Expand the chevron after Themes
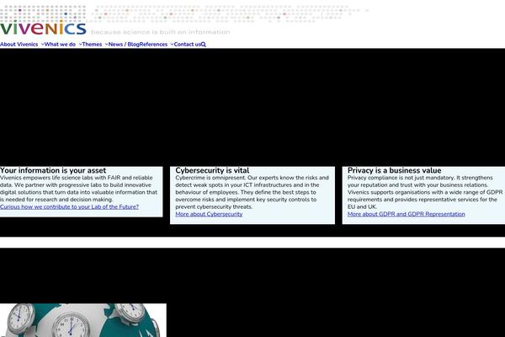Image resolution: width=505 pixels, height=337 pixels. pos(106,45)
